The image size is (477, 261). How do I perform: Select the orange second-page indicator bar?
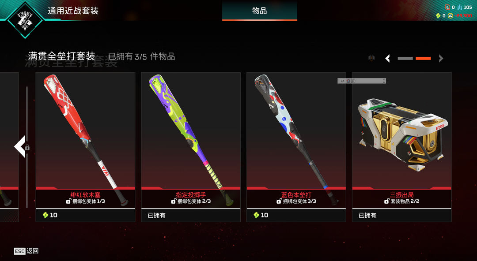[423, 58]
